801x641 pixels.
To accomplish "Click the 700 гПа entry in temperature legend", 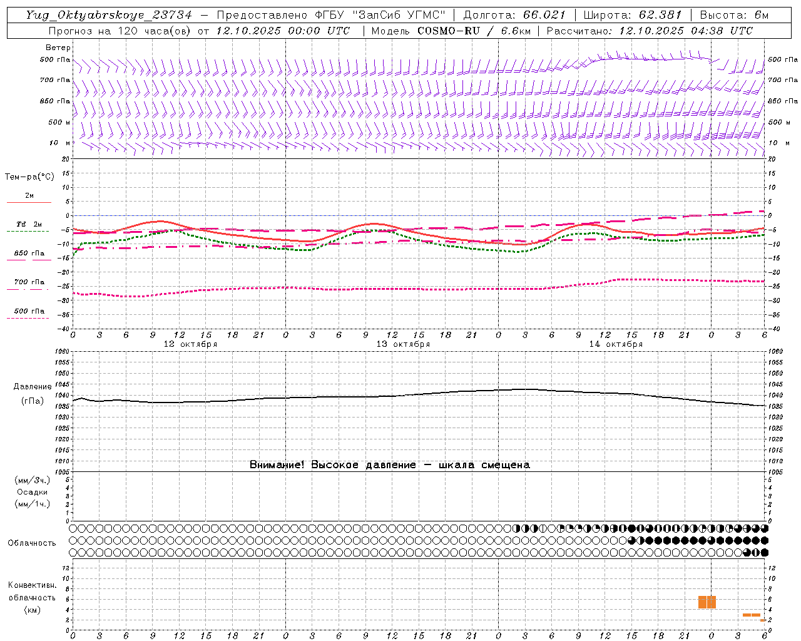I will [29, 282].
